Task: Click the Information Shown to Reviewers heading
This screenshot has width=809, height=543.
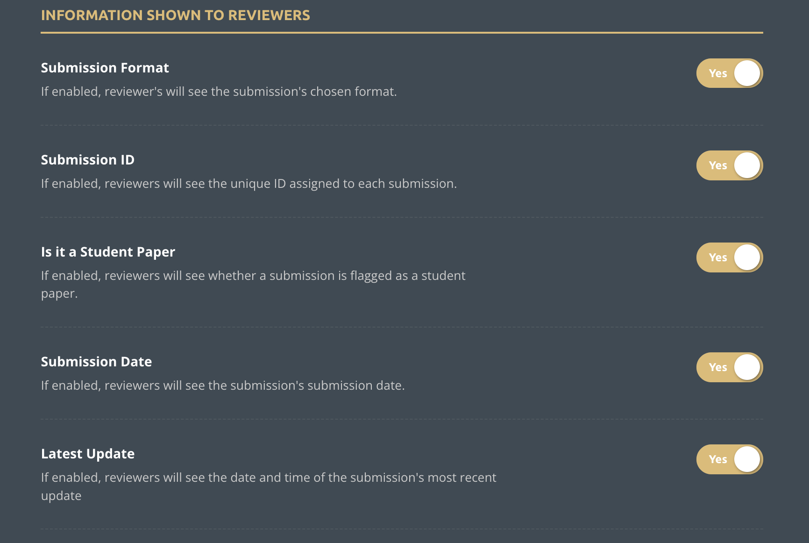Action: tap(175, 15)
